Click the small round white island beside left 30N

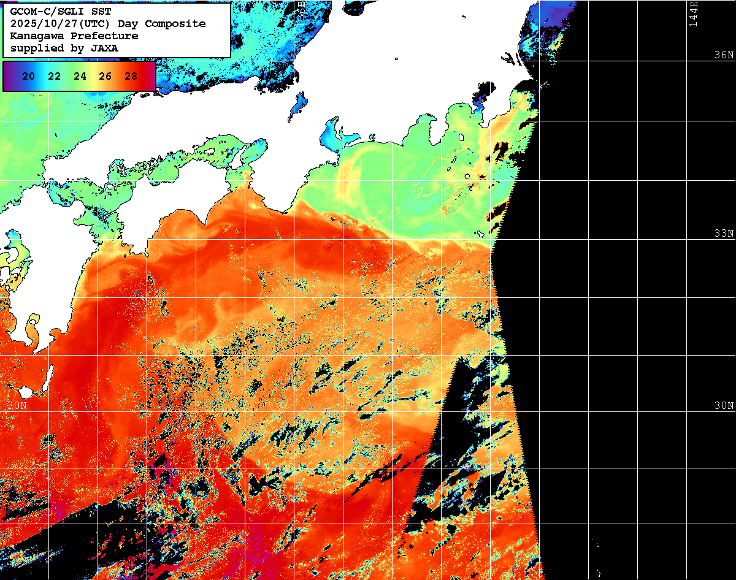pyautogui.click(x=26, y=392)
